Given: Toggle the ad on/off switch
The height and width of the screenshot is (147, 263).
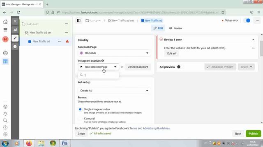Looking at the screenshot, I should click(x=247, y=20).
